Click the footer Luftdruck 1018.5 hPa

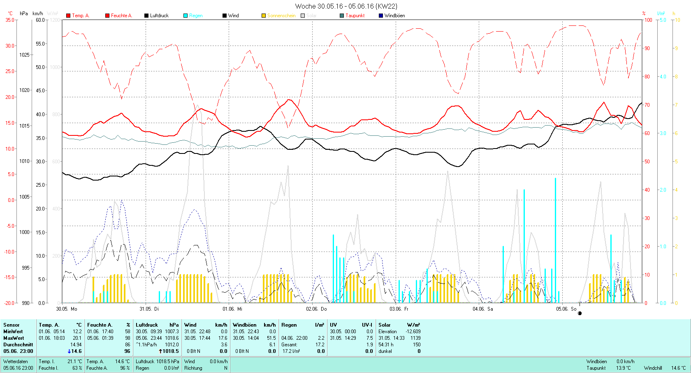point(158,361)
